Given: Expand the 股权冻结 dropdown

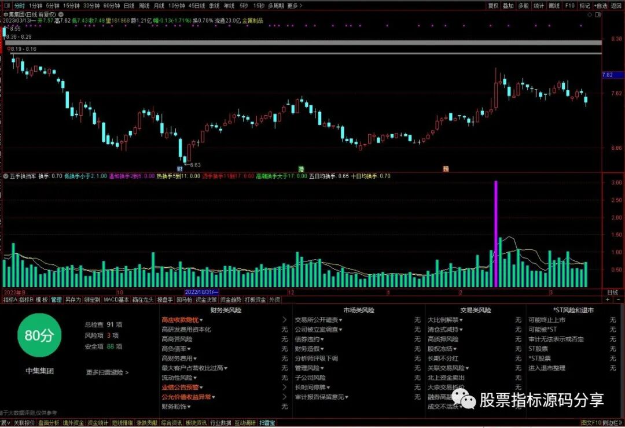Looking at the screenshot, I should (442, 349).
